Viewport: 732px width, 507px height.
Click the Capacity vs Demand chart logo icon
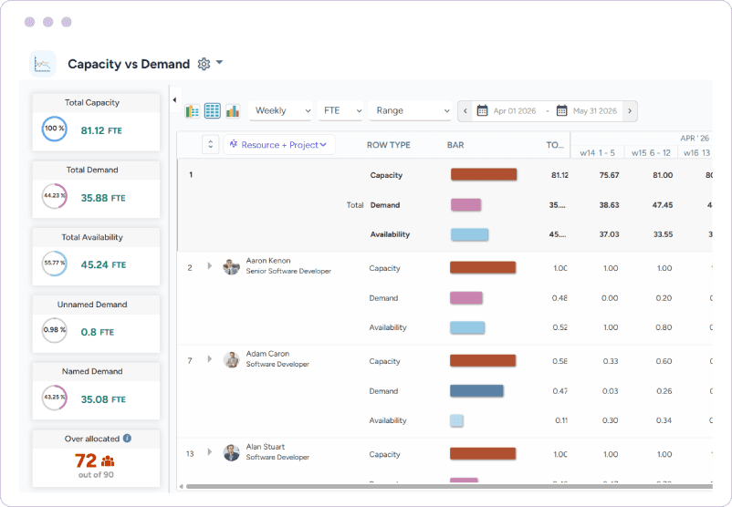43,64
